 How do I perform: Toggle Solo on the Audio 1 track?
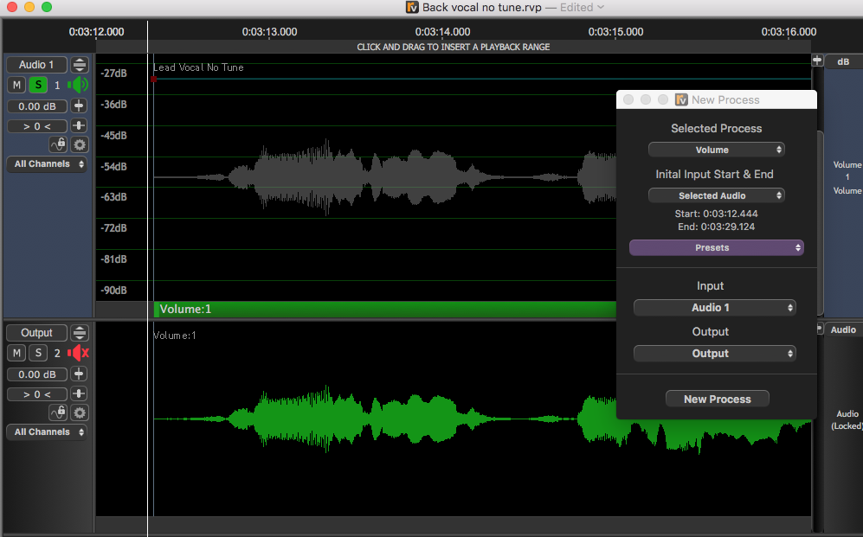tap(38, 85)
